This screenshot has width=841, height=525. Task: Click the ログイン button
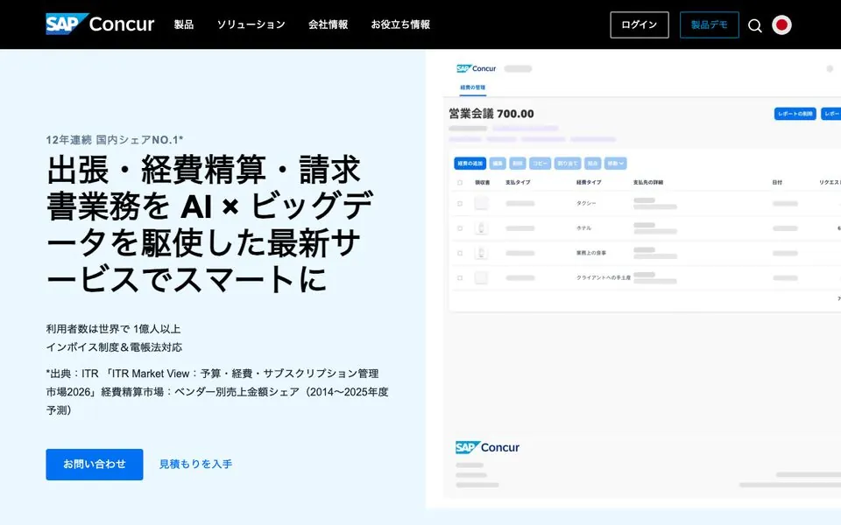(x=640, y=24)
